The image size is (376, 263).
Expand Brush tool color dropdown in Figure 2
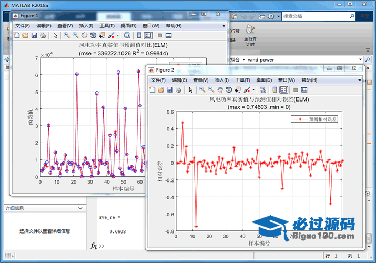tap(253, 90)
